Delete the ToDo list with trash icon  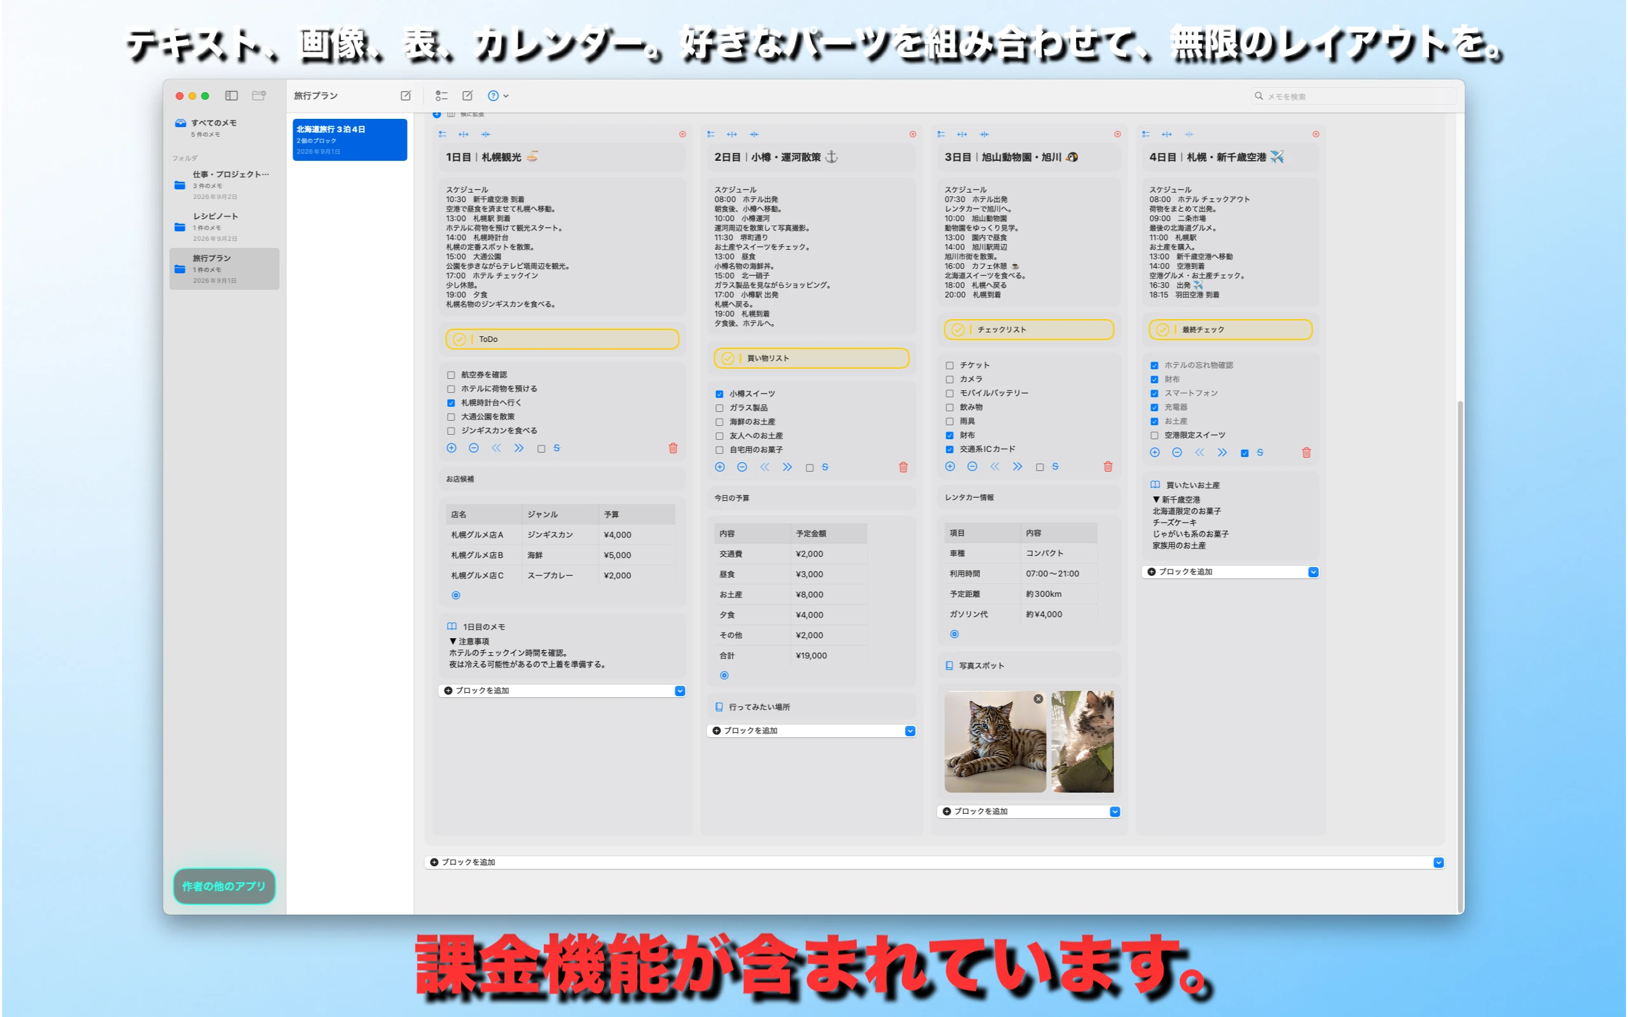[x=673, y=448]
